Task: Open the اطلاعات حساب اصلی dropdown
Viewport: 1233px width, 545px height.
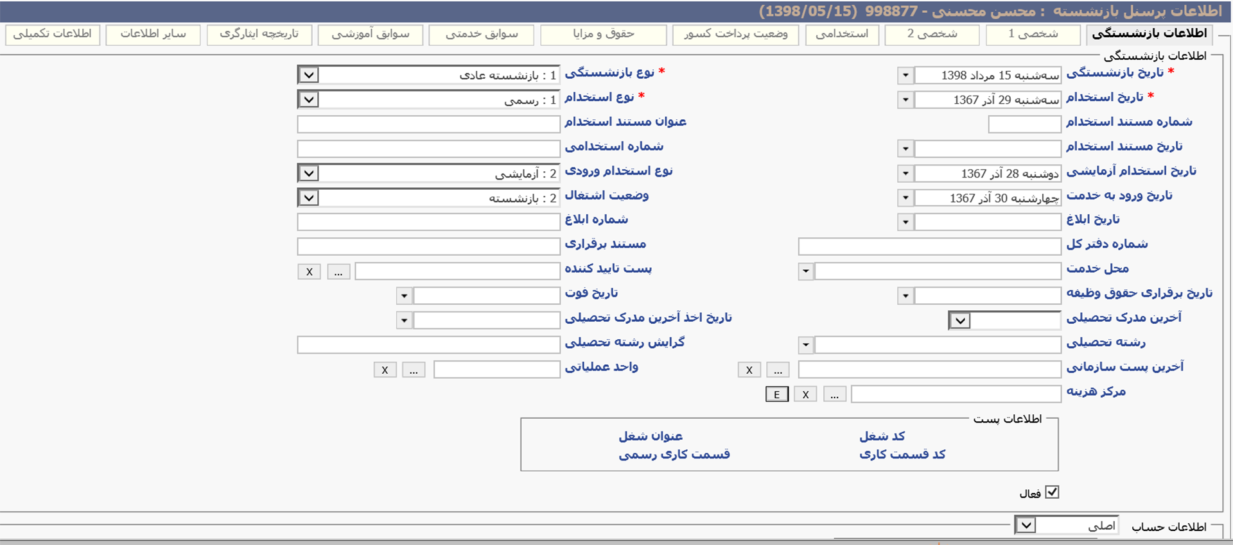Action: (x=1026, y=526)
